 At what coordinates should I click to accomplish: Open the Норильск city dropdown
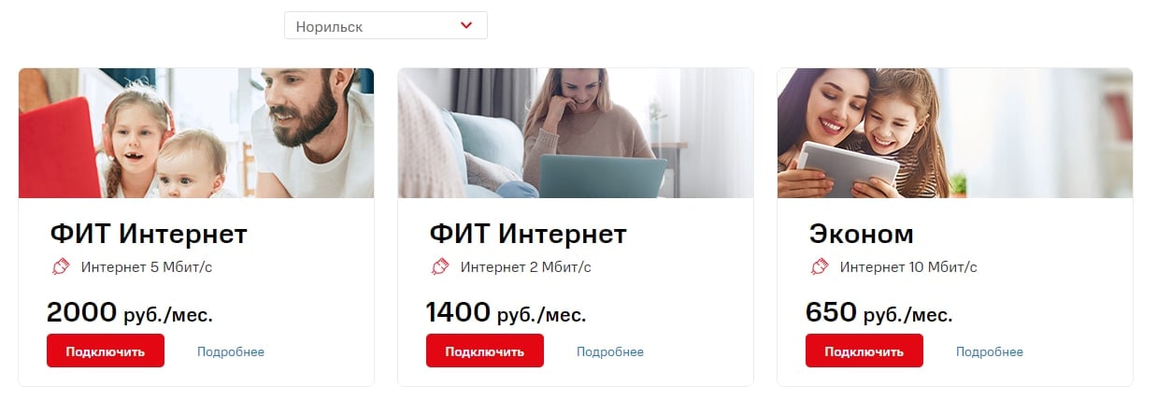[x=385, y=26]
